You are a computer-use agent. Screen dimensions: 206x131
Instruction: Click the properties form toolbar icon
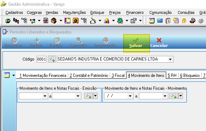134,21
